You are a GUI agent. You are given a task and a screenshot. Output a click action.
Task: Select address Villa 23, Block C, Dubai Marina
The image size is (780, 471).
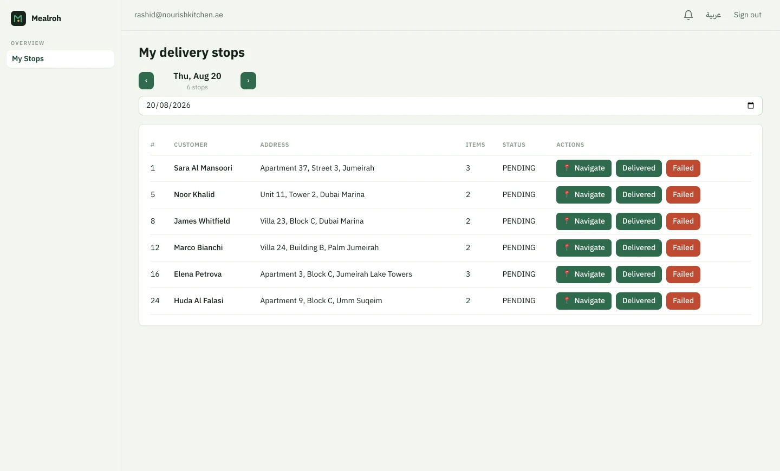pos(312,221)
